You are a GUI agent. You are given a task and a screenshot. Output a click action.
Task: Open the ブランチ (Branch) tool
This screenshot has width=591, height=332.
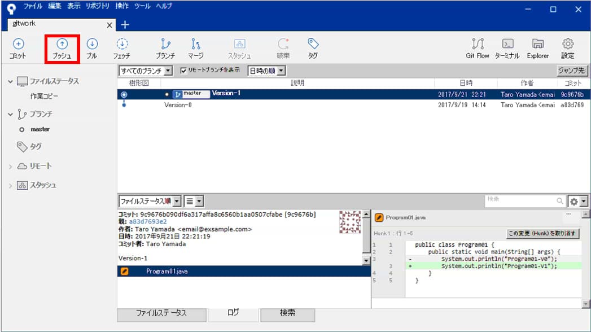coord(165,47)
